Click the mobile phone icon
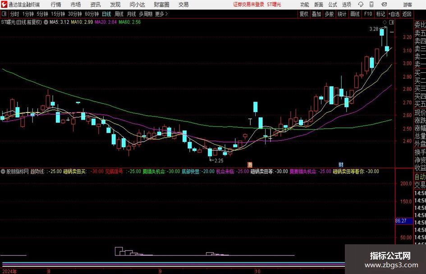 point(371,4)
